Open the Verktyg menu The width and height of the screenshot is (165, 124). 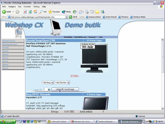coord(36,7)
